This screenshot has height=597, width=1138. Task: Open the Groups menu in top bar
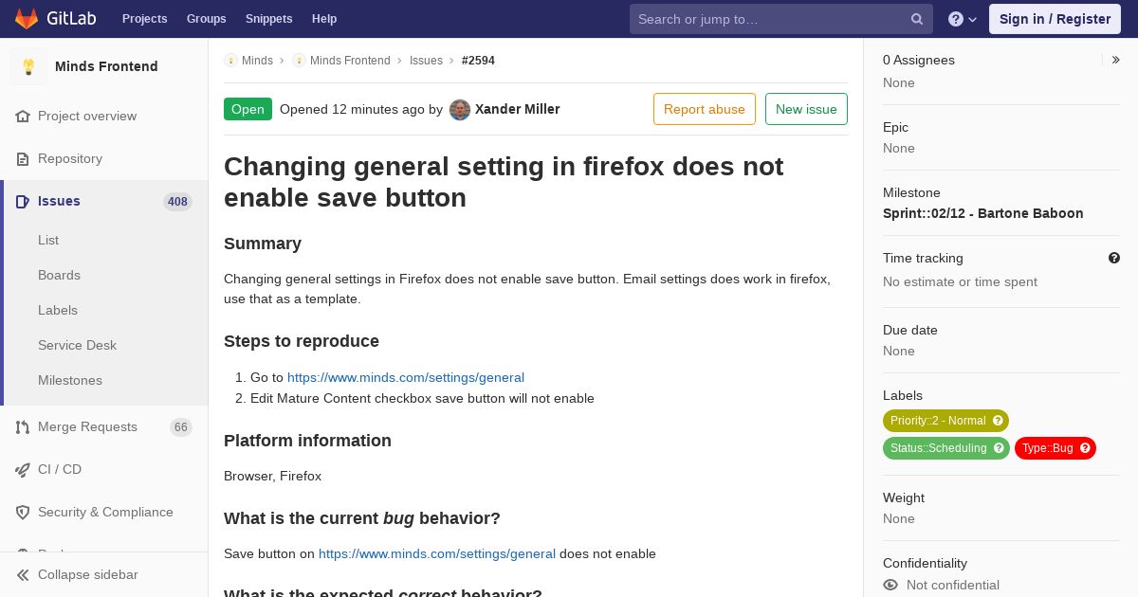[x=207, y=19]
